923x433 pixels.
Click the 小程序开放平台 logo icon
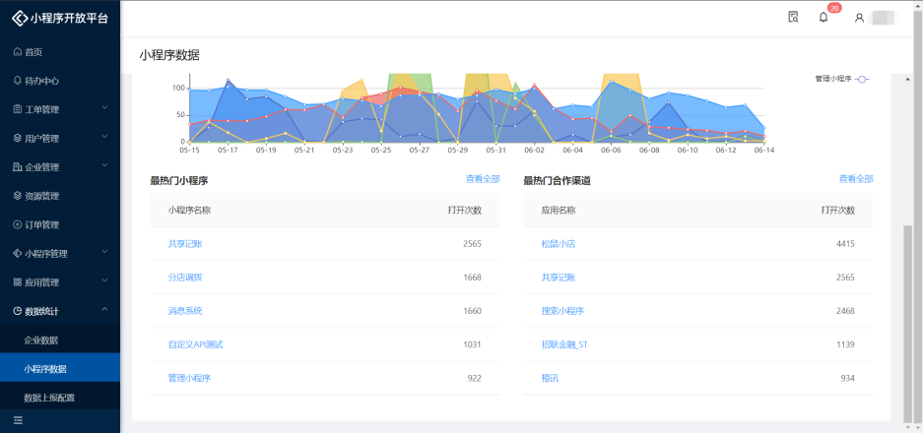(19, 17)
